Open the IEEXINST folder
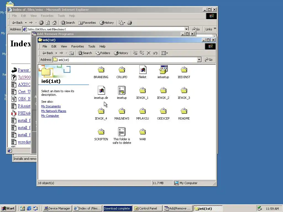The width and height of the screenshot is (283, 212). [184, 72]
